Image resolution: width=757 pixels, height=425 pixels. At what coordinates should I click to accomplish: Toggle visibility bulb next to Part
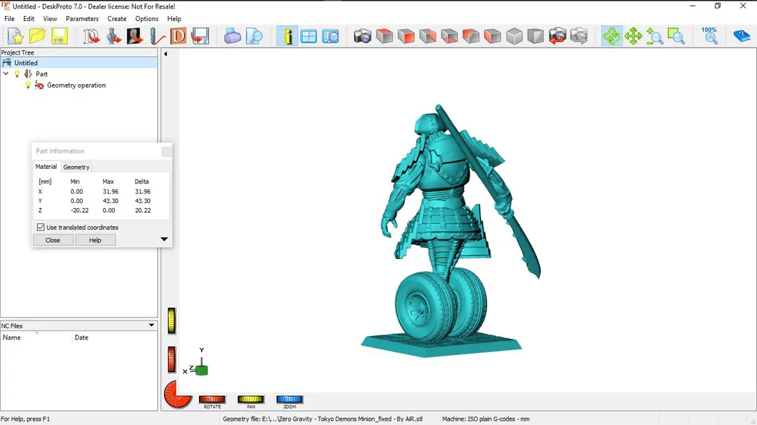(17, 74)
